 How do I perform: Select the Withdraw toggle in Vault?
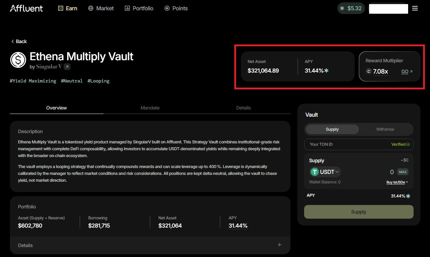(385, 129)
